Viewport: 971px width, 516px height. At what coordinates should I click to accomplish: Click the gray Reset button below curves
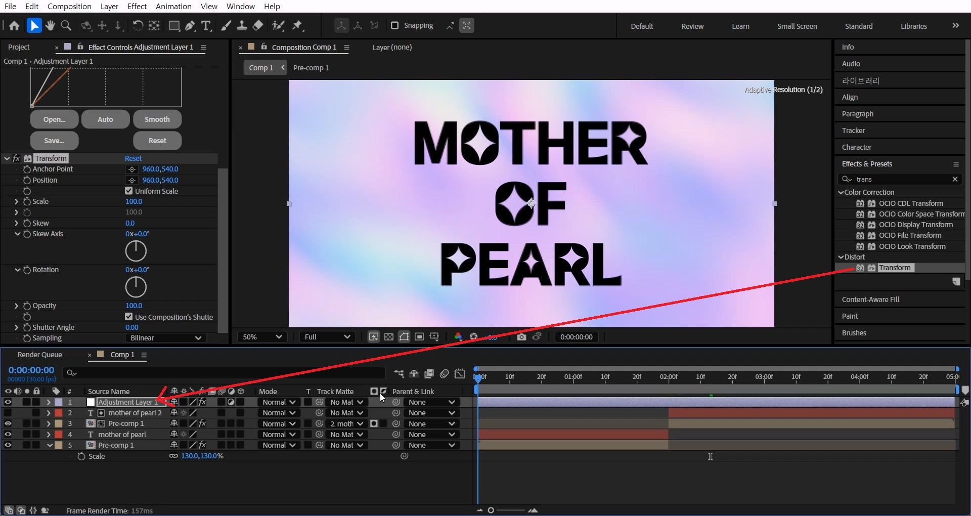click(x=157, y=141)
